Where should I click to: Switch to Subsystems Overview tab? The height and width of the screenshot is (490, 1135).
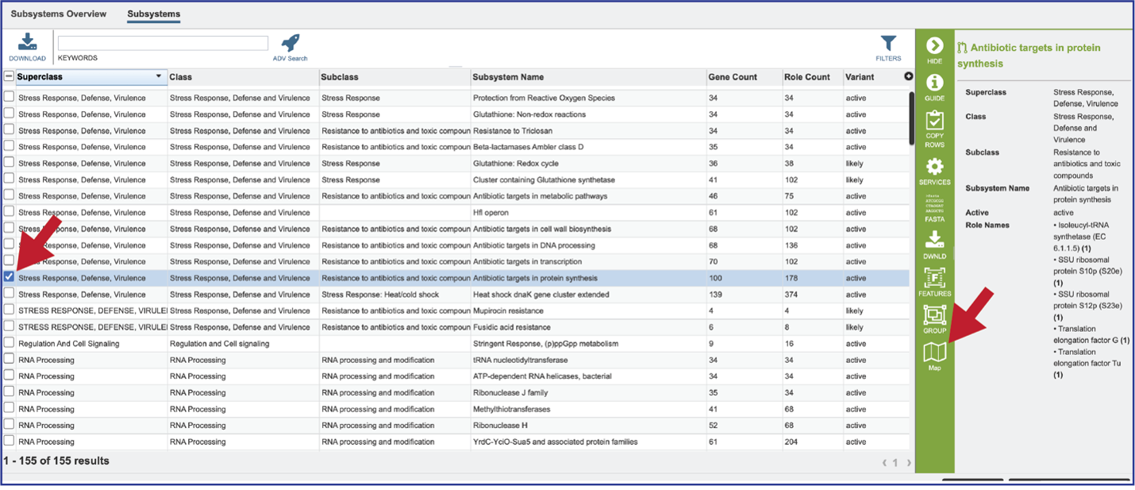pyautogui.click(x=59, y=14)
